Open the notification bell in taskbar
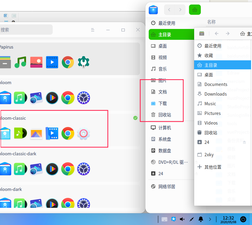The height and width of the screenshot is (225, 252). point(201,219)
